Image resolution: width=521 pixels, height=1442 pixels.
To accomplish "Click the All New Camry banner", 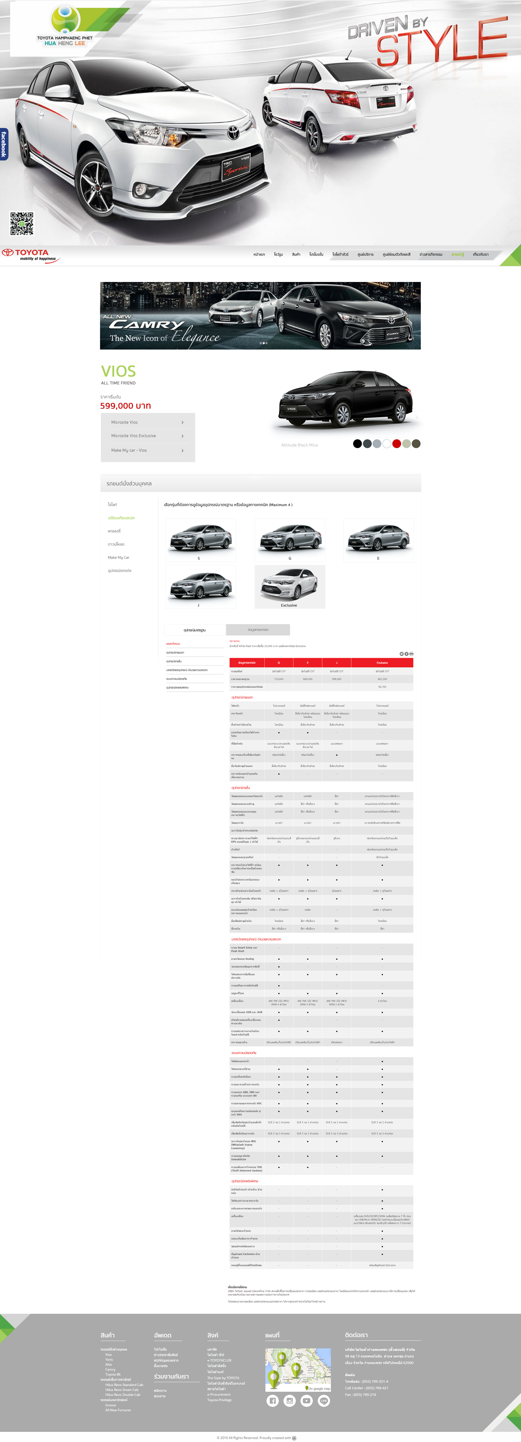I will [x=260, y=316].
